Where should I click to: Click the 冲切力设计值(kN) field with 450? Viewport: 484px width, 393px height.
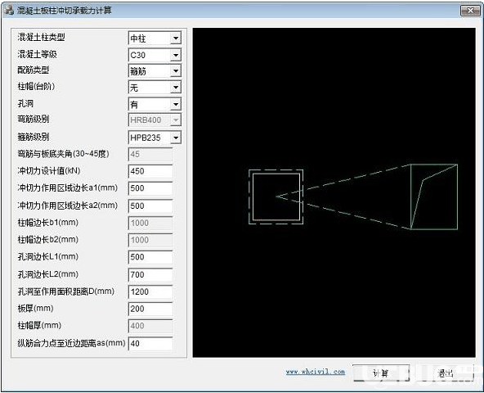point(150,171)
